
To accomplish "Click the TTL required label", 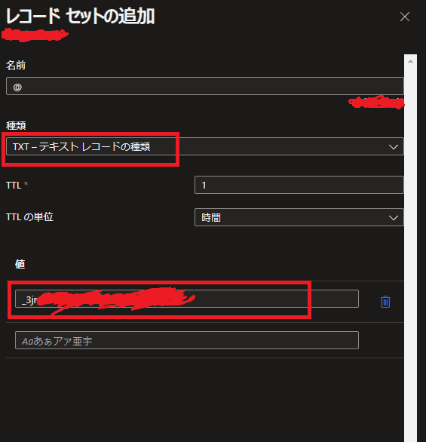I will pyautogui.click(x=17, y=186).
